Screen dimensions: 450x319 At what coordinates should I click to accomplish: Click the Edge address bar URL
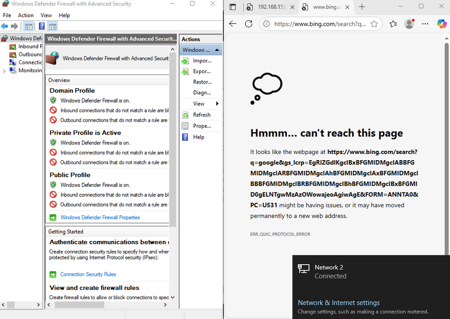click(x=320, y=24)
